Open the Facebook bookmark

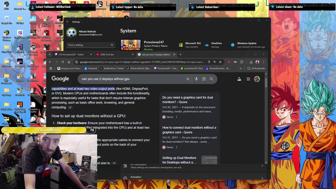(x=91, y=69)
